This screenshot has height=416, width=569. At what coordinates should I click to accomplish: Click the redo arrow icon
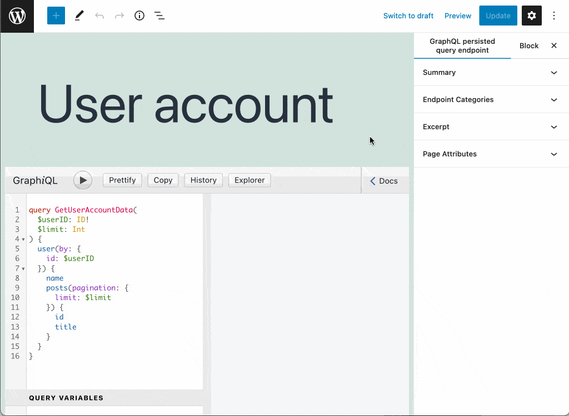119,16
